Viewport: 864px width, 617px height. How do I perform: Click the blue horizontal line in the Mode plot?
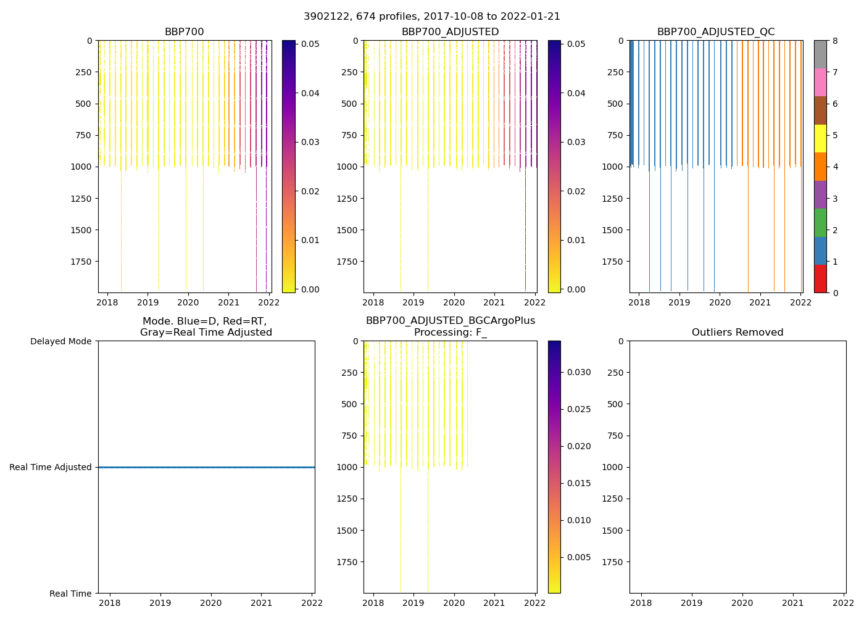[x=206, y=468]
